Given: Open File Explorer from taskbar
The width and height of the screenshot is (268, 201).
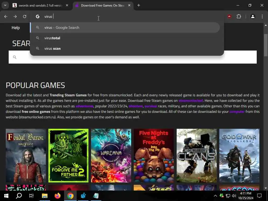Looking at the screenshot, I should tap(44, 196).
